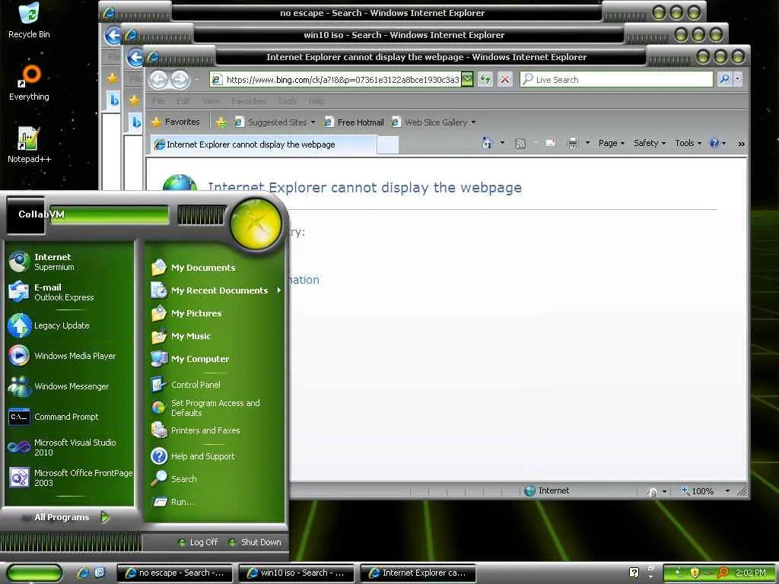Open the Page menu dropdown

point(612,143)
